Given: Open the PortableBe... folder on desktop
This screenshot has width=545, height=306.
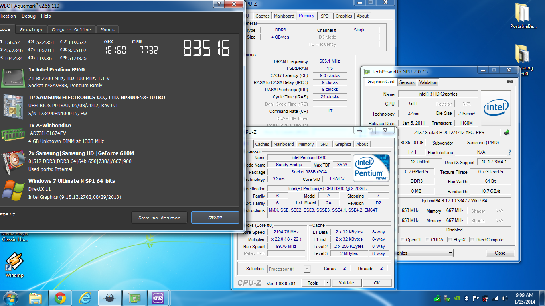Looking at the screenshot, I should point(523,16).
